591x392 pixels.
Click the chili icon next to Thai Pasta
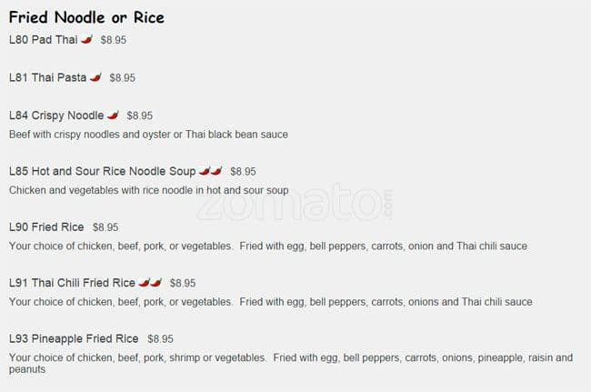[95, 77]
